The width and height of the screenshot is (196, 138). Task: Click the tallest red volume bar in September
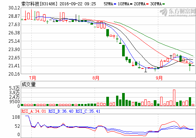click(x=174, y=98)
